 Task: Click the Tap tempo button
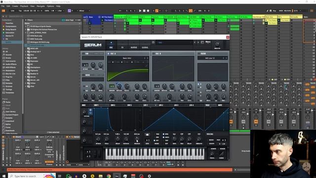click(20, 11)
